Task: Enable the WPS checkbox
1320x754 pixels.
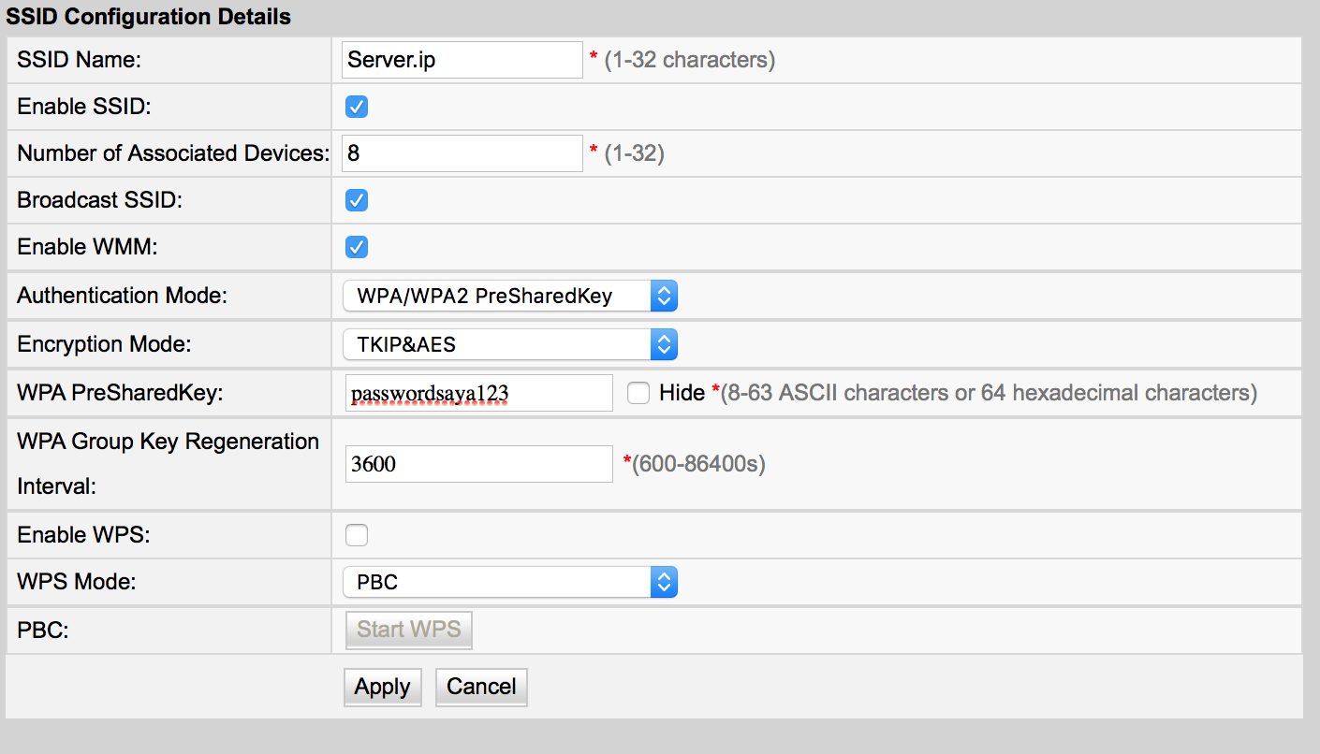Action: coord(357,535)
